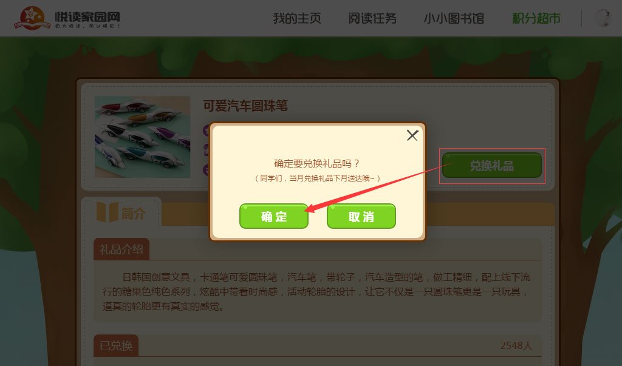Click the purple star icon under product title
This screenshot has width=622, height=366.
point(206,130)
